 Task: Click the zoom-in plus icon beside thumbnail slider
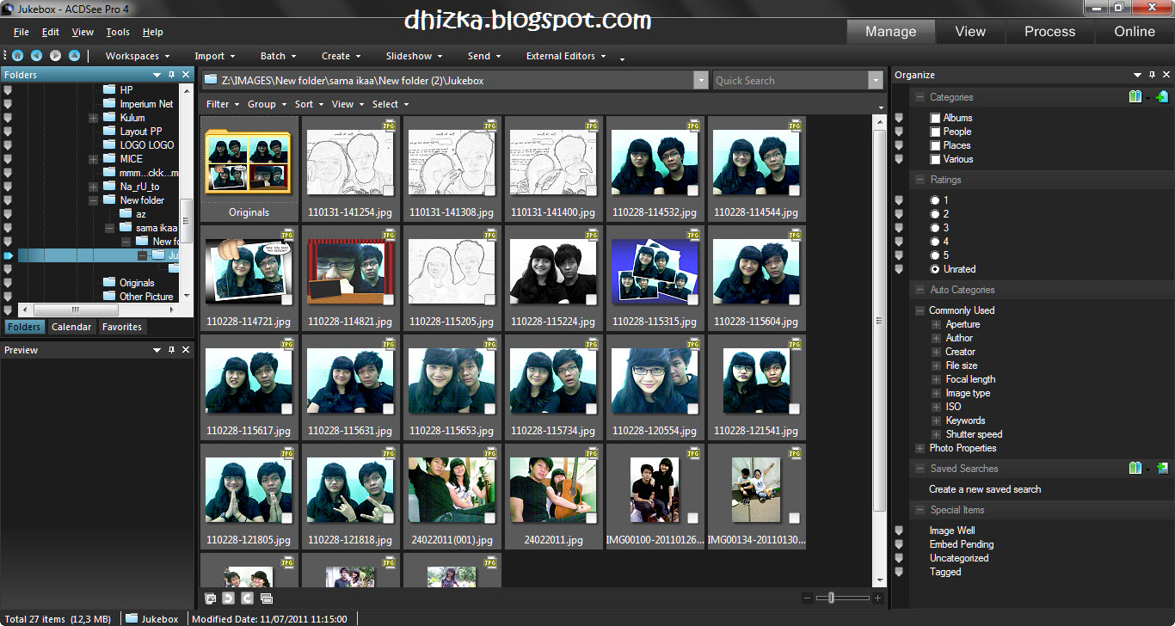pos(877,598)
